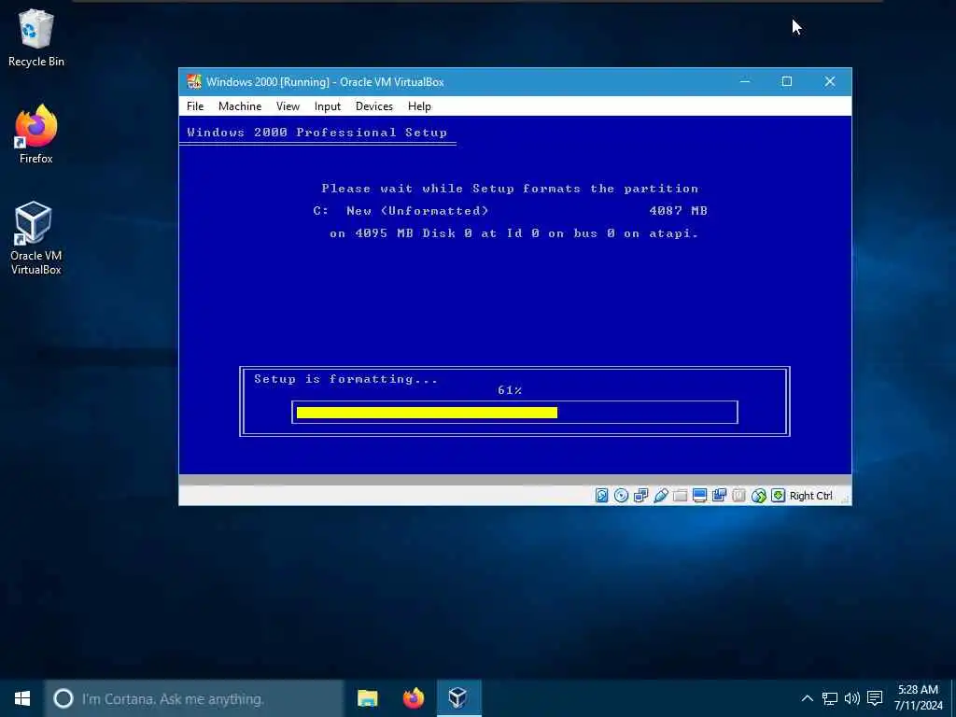Select the Oracle VM VirtualBox desktop shortcut

(x=36, y=238)
